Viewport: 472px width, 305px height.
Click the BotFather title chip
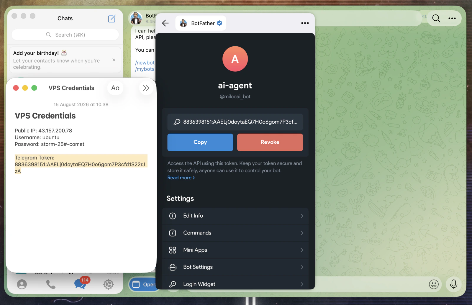201,23
